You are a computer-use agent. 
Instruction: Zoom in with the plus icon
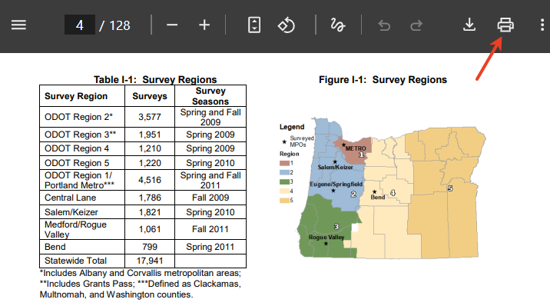[204, 25]
